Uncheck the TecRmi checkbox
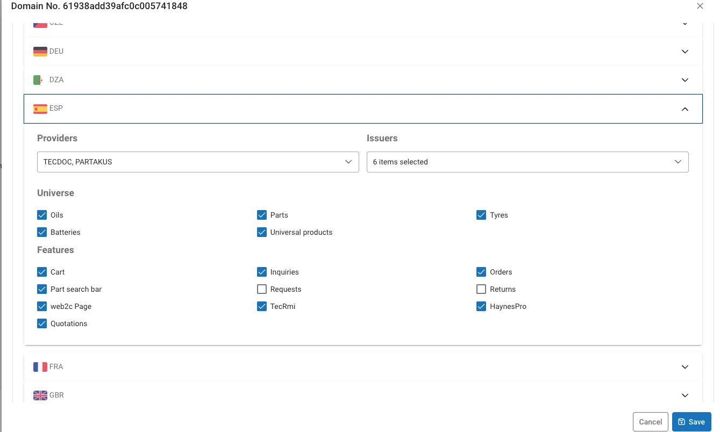 point(262,306)
